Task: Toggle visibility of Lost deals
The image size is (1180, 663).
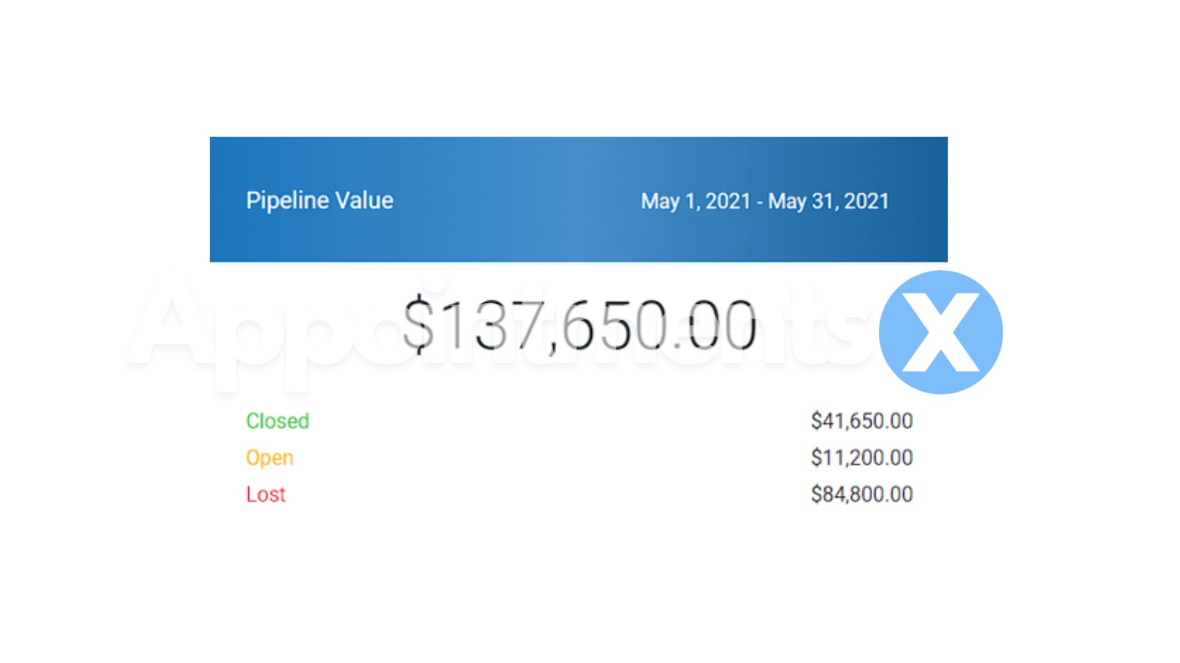Action: tap(265, 494)
